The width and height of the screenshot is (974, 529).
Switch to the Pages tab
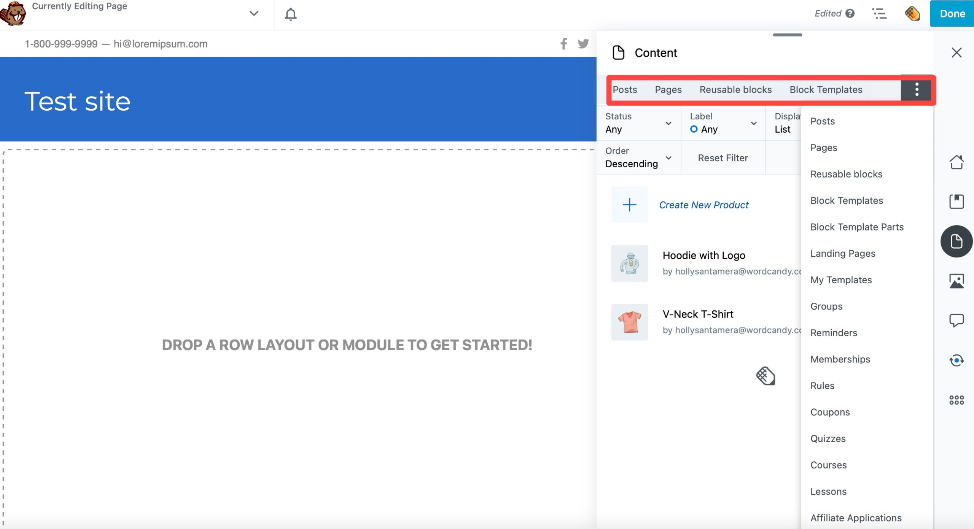click(668, 89)
